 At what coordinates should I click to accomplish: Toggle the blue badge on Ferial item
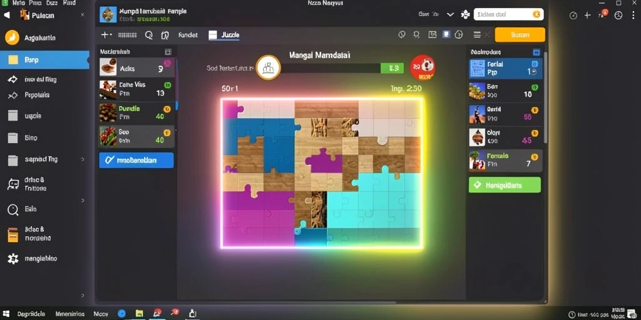pyautogui.click(x=535, y=64)
